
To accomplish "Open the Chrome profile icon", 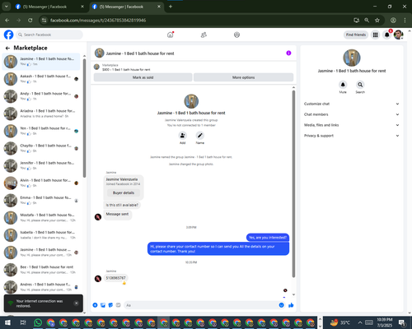I will tap(393, 20).
